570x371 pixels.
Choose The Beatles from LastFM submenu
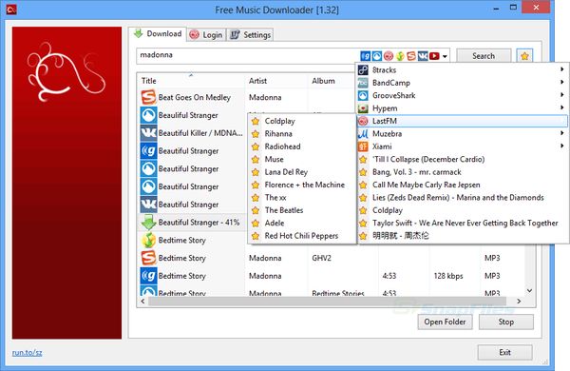coord(302,210)
